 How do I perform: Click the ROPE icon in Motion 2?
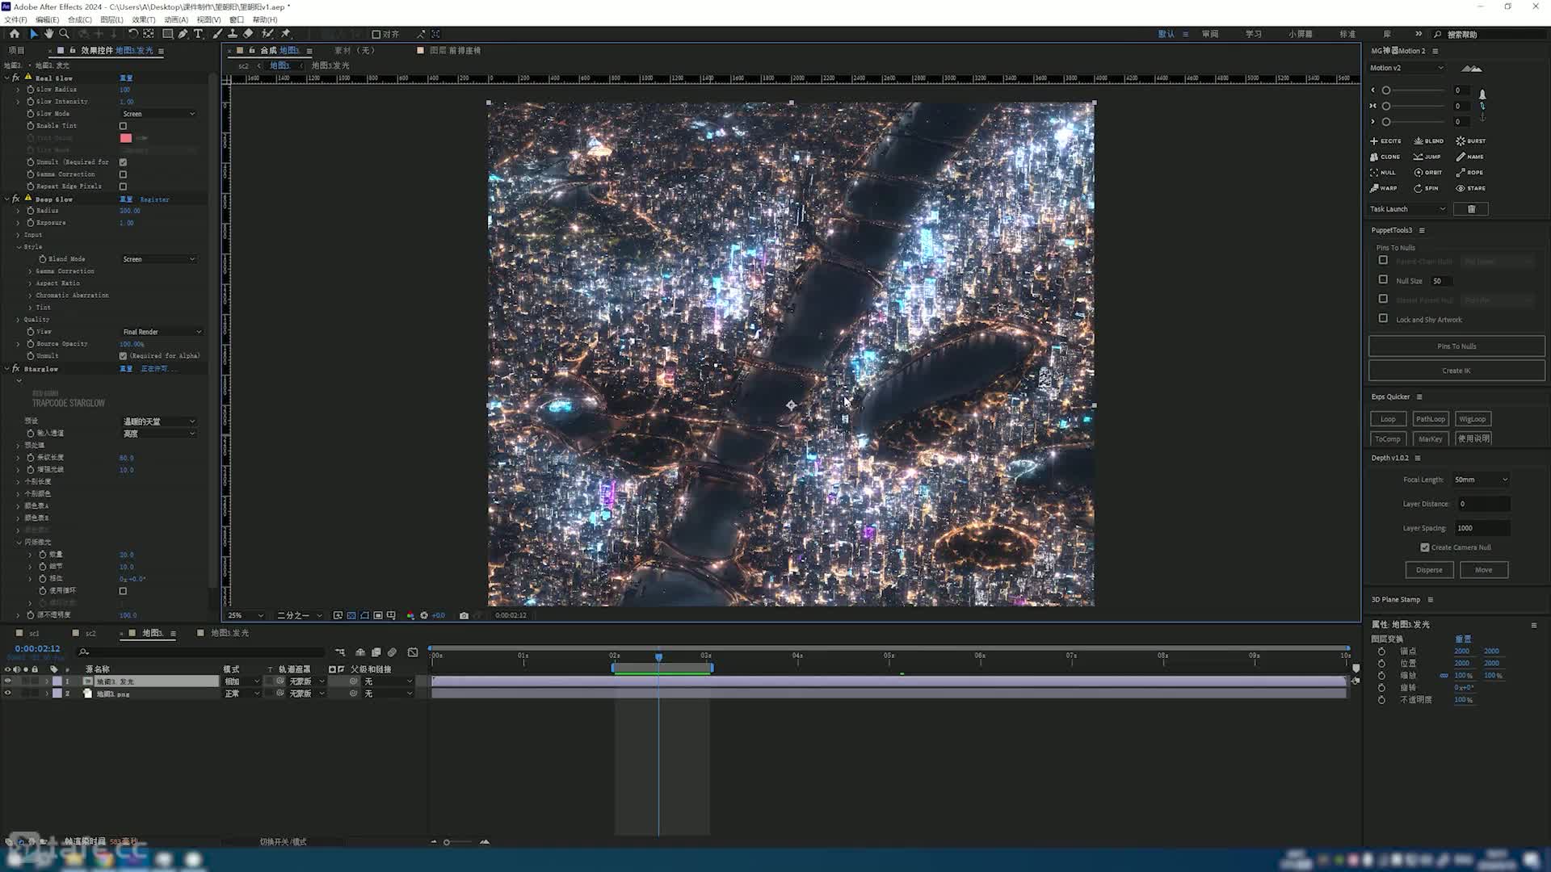coord(1461,172)
